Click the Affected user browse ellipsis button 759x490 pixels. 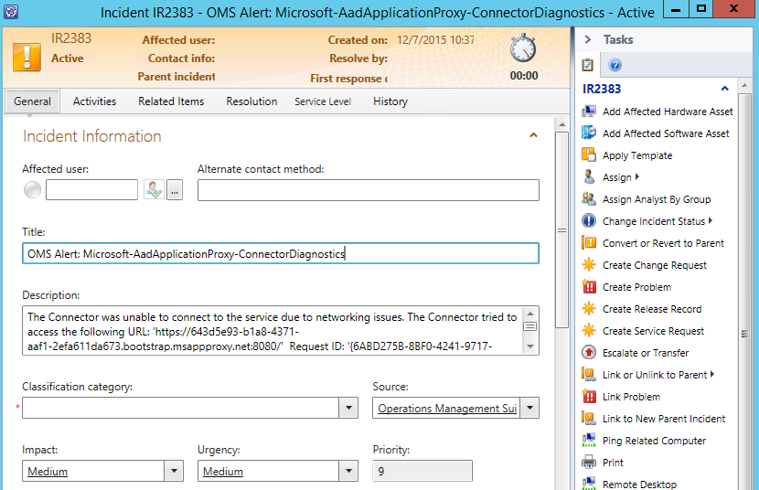(175, 190)
